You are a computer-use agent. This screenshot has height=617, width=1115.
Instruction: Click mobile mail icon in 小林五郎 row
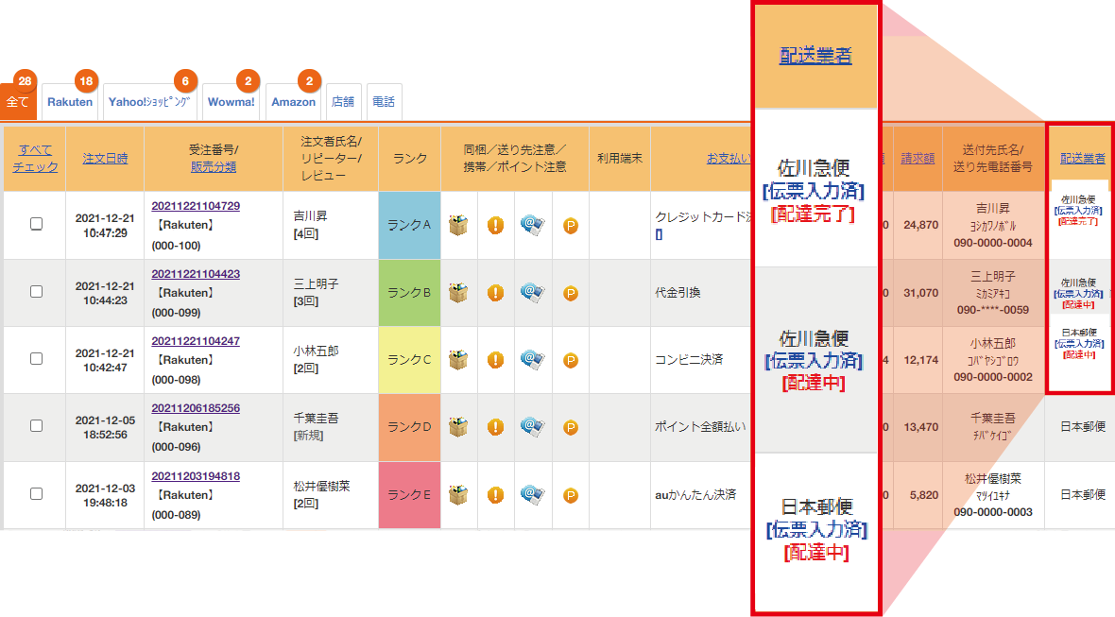tap(533, 359)
